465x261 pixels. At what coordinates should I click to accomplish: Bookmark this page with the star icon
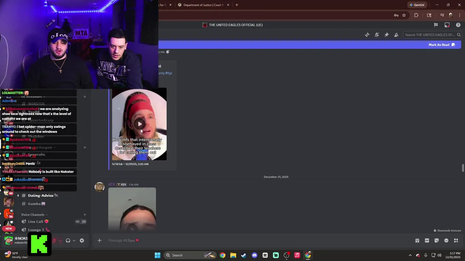coord(404,15)
